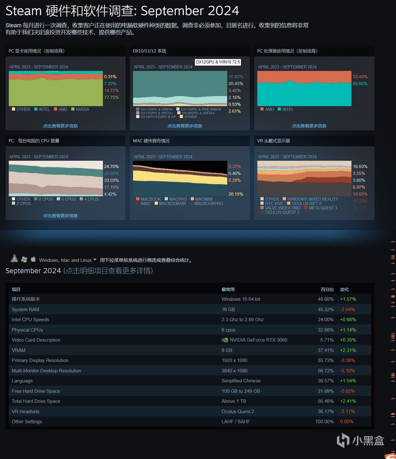Image resolution: width=396 pixels, height=459 pixels.
Task: Click the MACBOOKPRO legend swatch
Action: [191, 203]
